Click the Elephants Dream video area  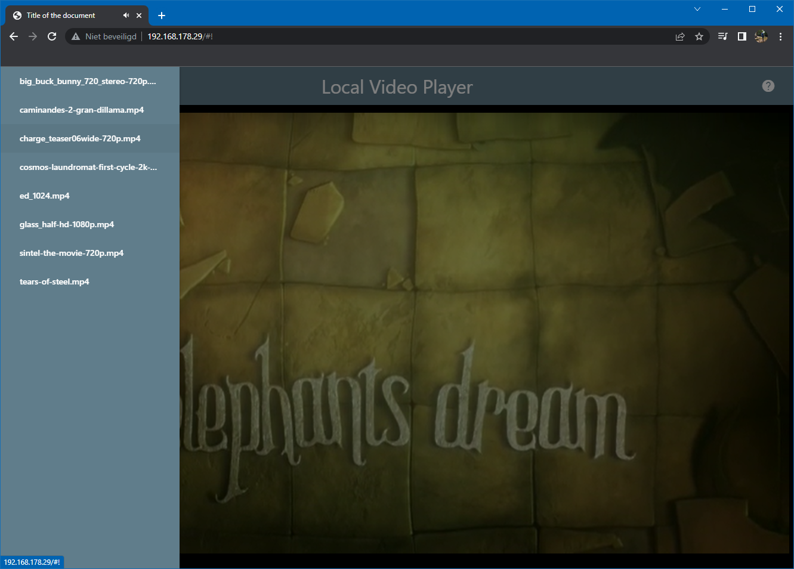pos(484,333)
